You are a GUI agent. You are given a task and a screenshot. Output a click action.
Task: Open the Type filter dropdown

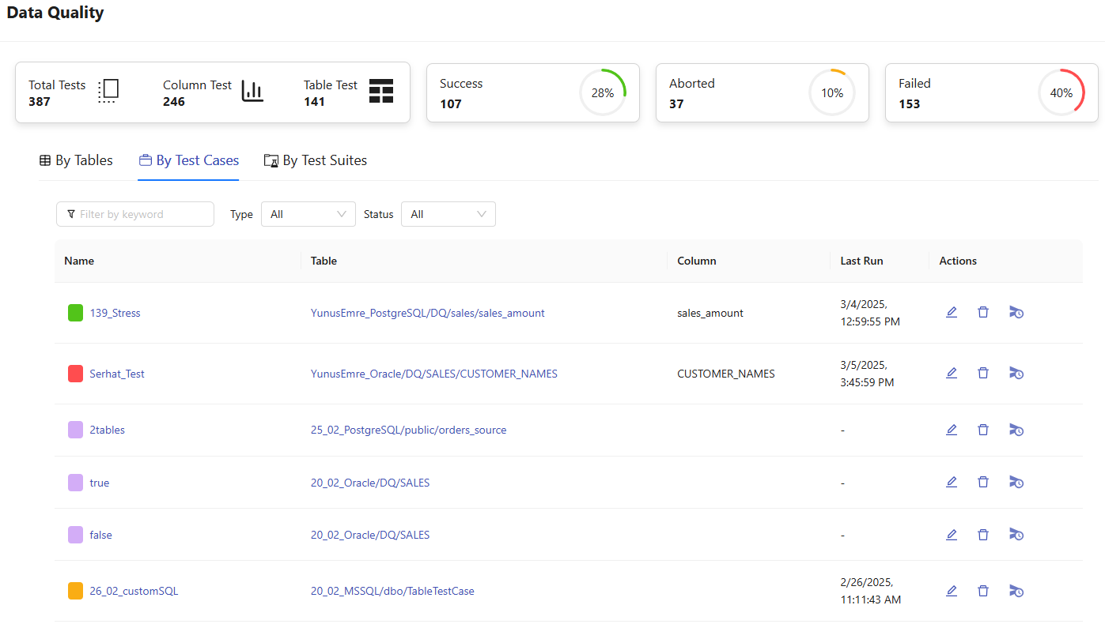click(308, 214)
